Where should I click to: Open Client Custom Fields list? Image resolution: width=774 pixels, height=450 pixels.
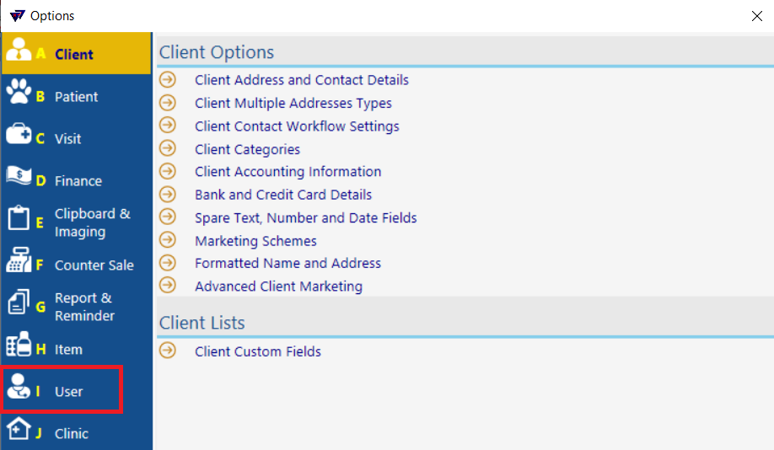pyautogui.click(x=258, y=351)
